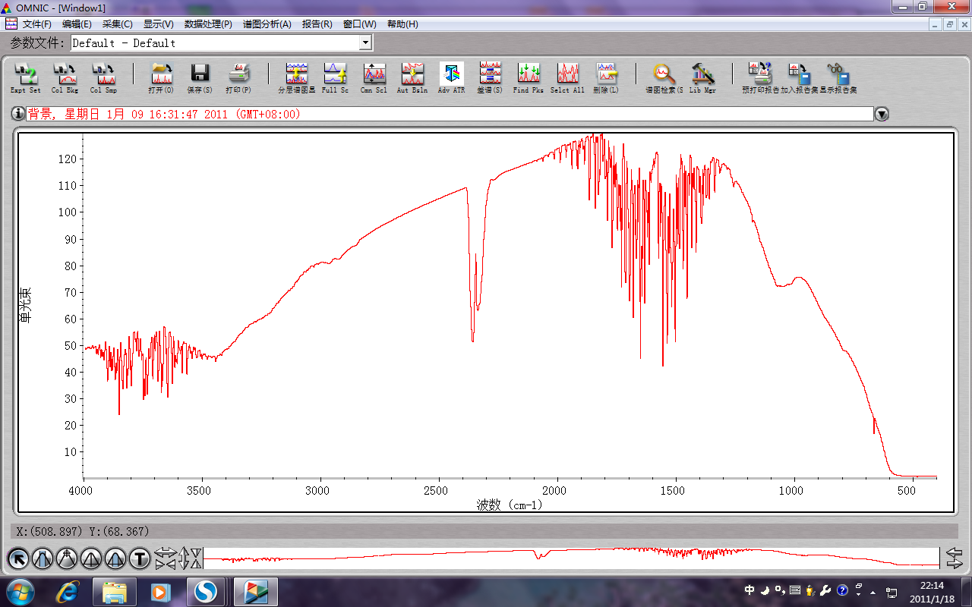This screenshot has height=607, width=972.
Task: Open the Lib Mgr library manager
Action: click(702, 78)
